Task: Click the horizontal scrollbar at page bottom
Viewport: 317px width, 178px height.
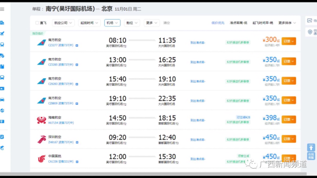Action: tap(153, 174)
